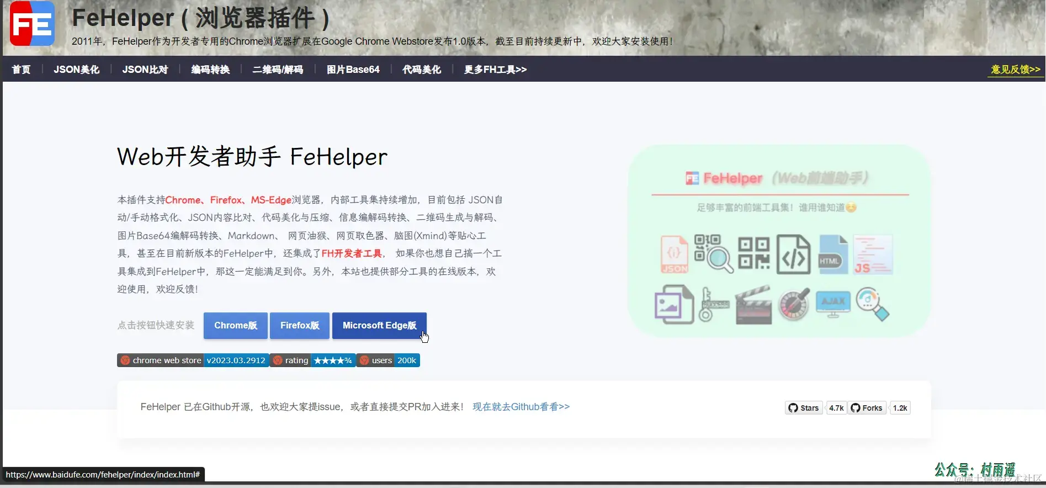Click the movie clapperboard icon

pos(753,304)
